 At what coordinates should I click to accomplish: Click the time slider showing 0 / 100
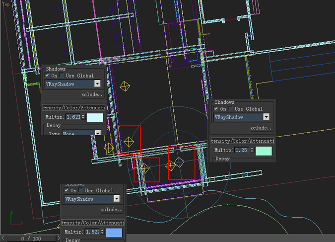(x=31, y=239)
